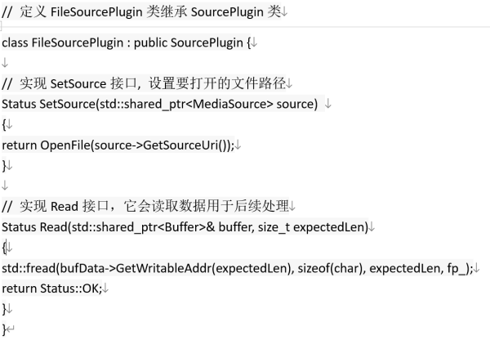This screenshot has height=340, width=490.
Task: Click the opening brace below Read signature
Action: pos(4,248)
